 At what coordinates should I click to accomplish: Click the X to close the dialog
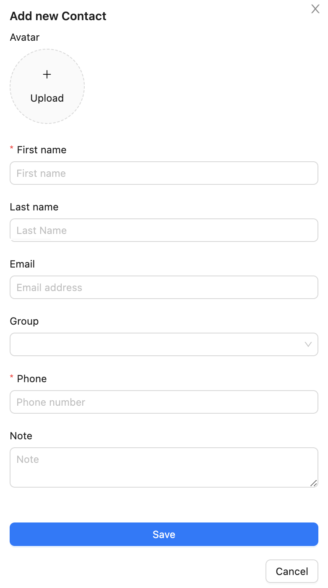(315, 9)
